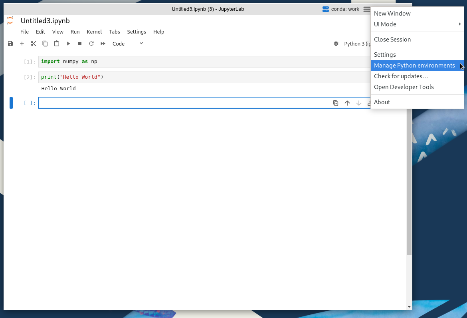Open About from the popup menu

417,102
